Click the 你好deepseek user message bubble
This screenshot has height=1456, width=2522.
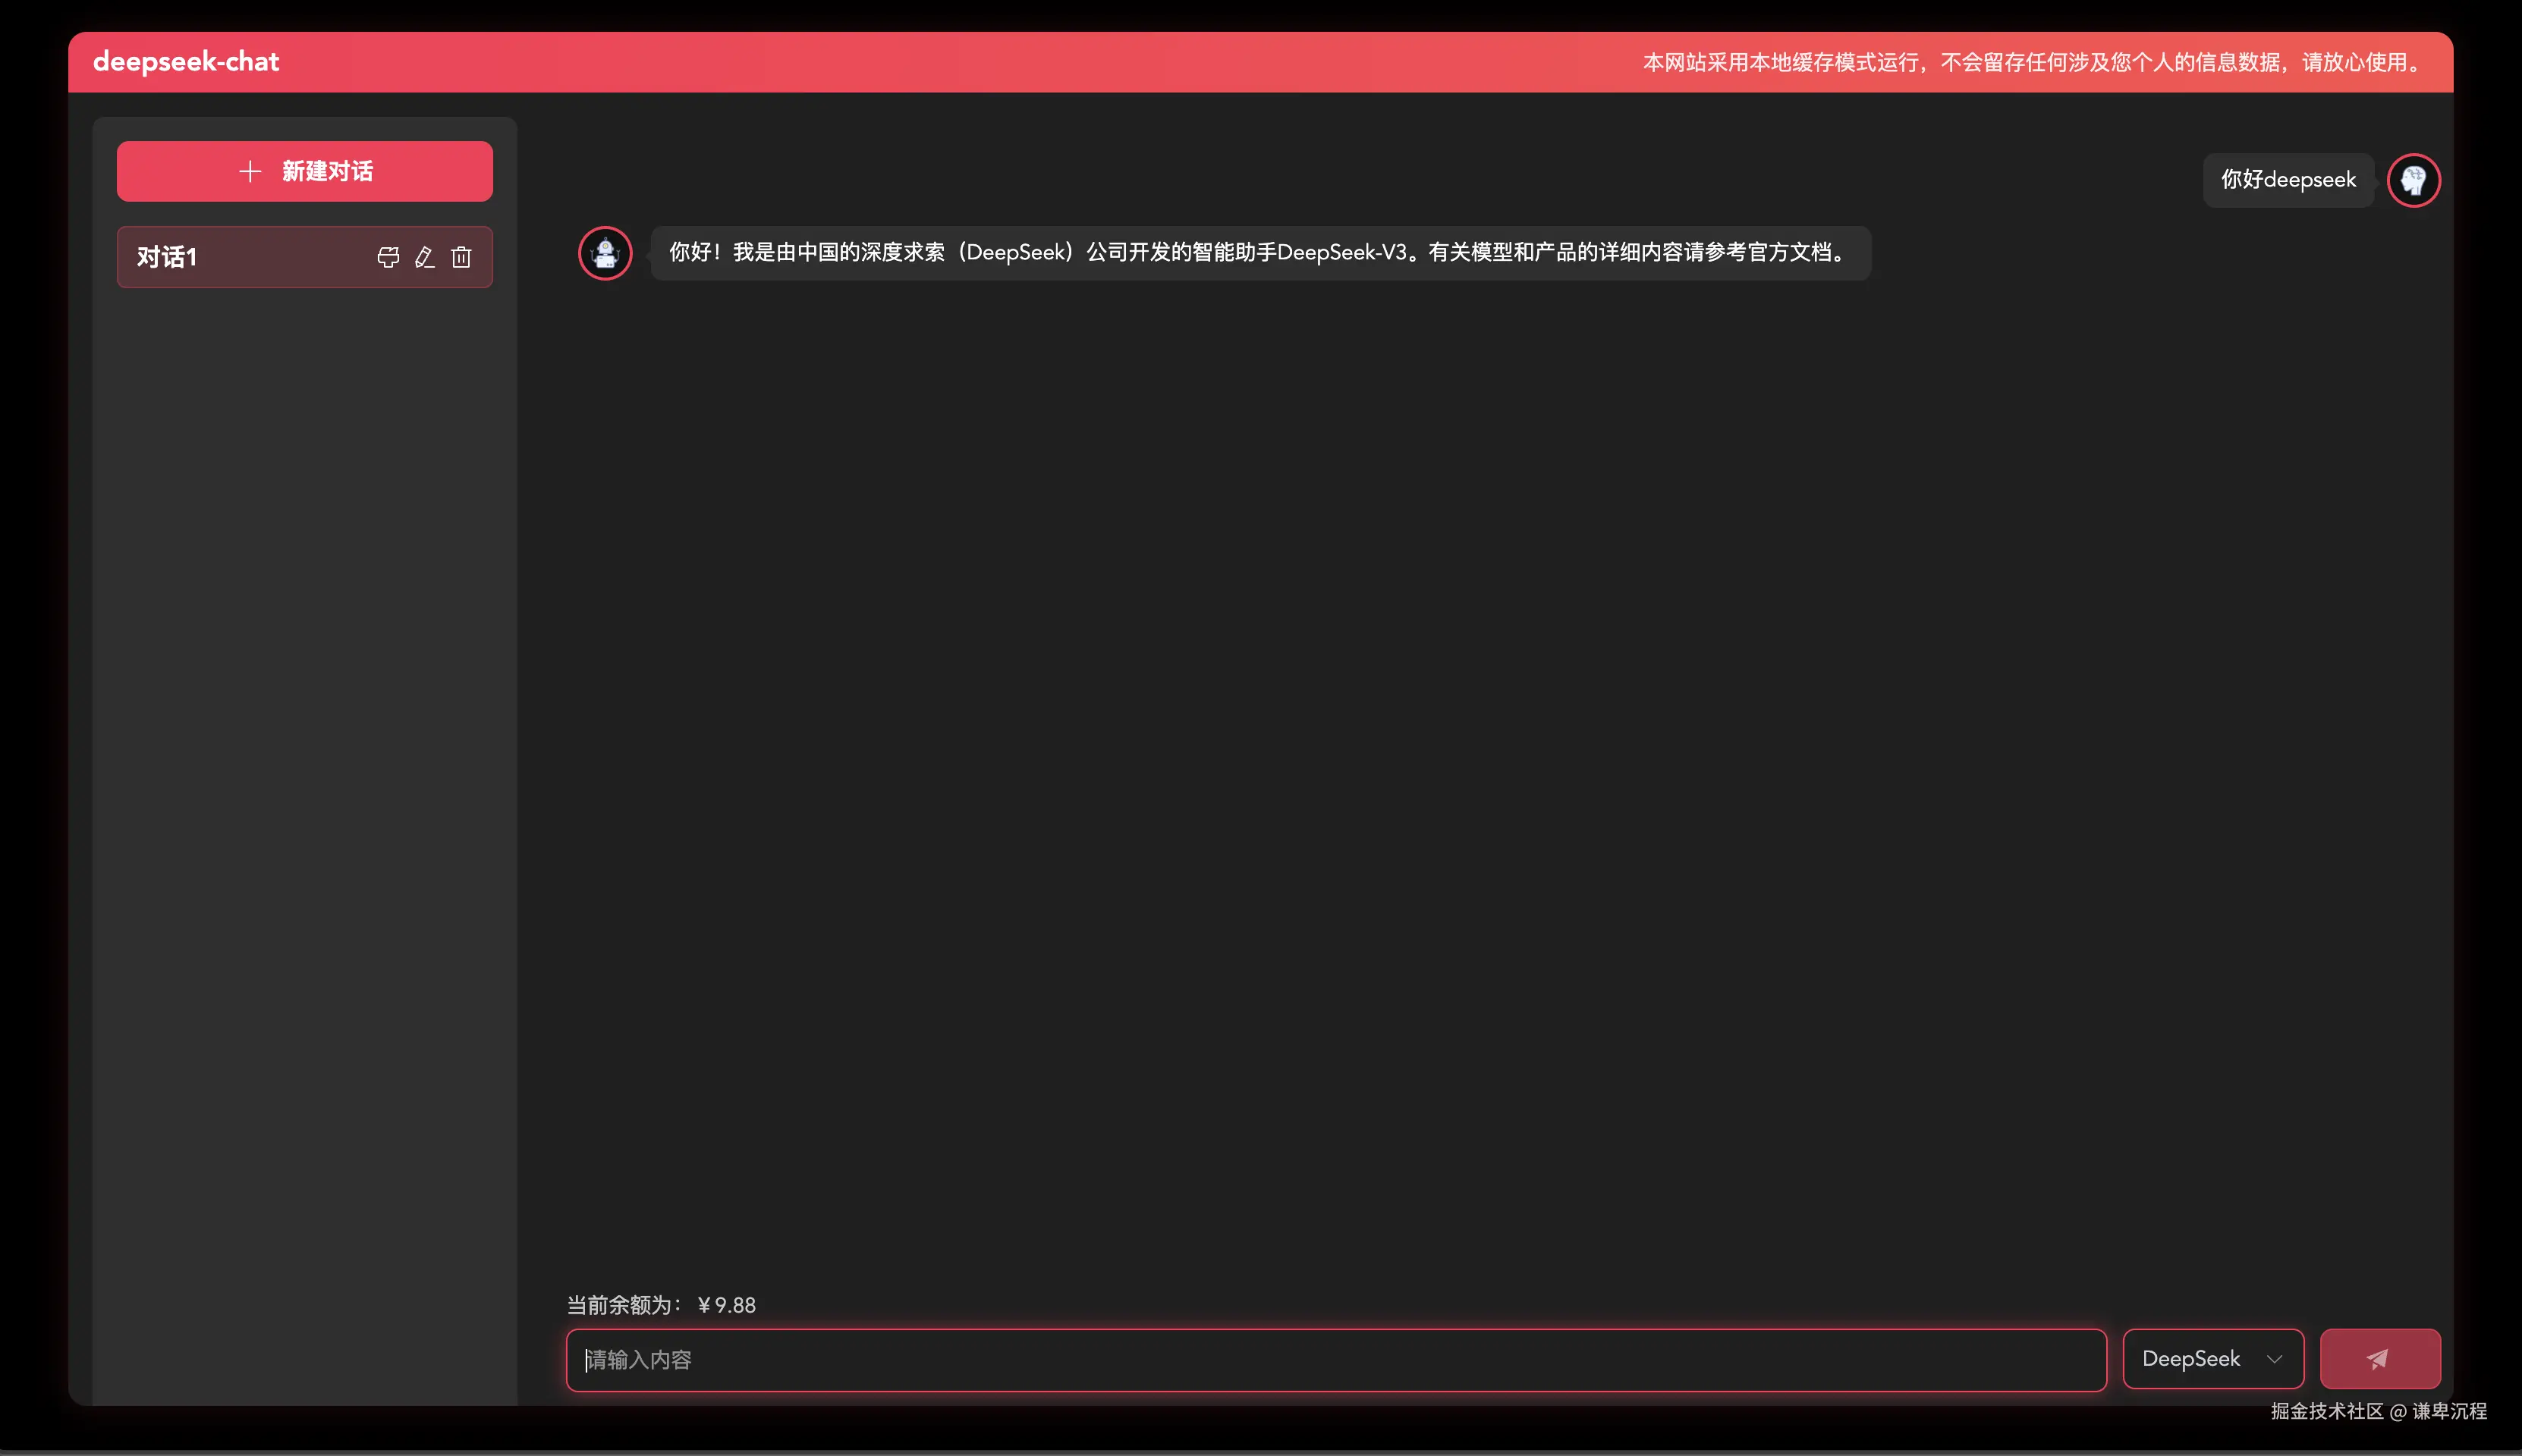[x=2288, y=180]
